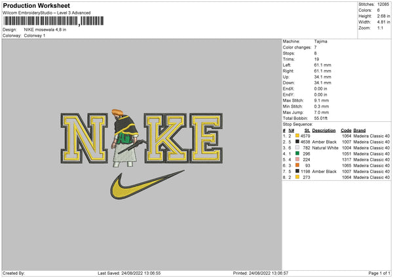Viewport: 393px width, 278px height.
Task: Click thread code 1065 in the table
Action: (x=346, y=165)
